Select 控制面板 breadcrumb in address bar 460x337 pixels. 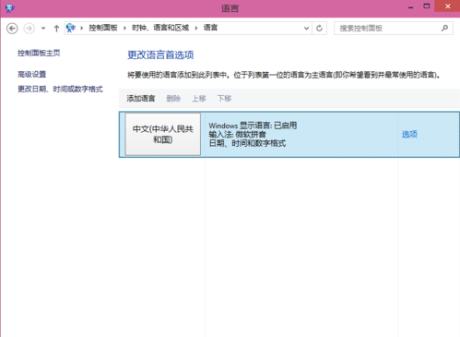pyautogui.click(x=103, y=28)
